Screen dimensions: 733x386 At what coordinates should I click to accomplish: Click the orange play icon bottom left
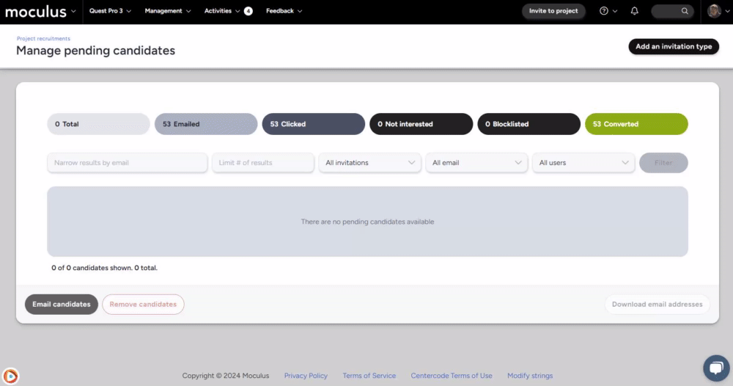pyautogui.click(x=10, y=376)
